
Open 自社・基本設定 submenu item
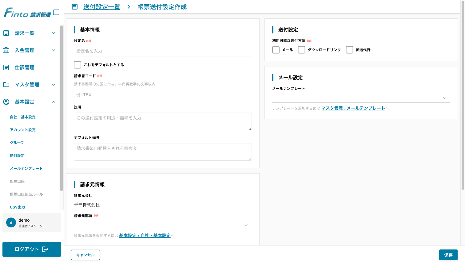point(23,117)
